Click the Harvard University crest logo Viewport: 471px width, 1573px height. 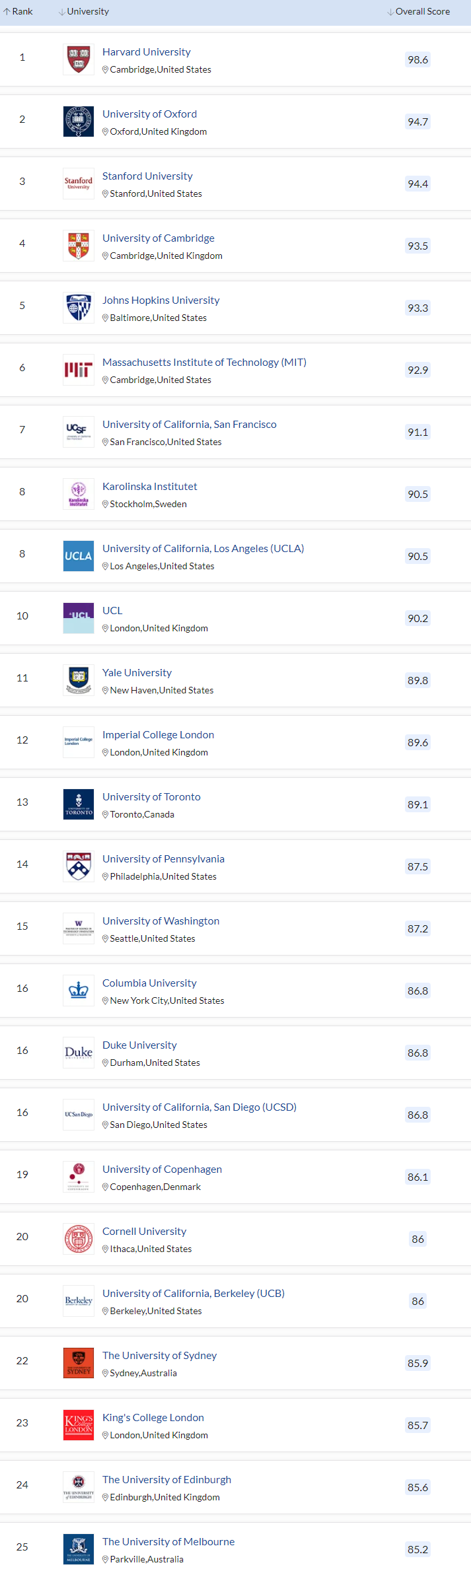click(78, 59)
